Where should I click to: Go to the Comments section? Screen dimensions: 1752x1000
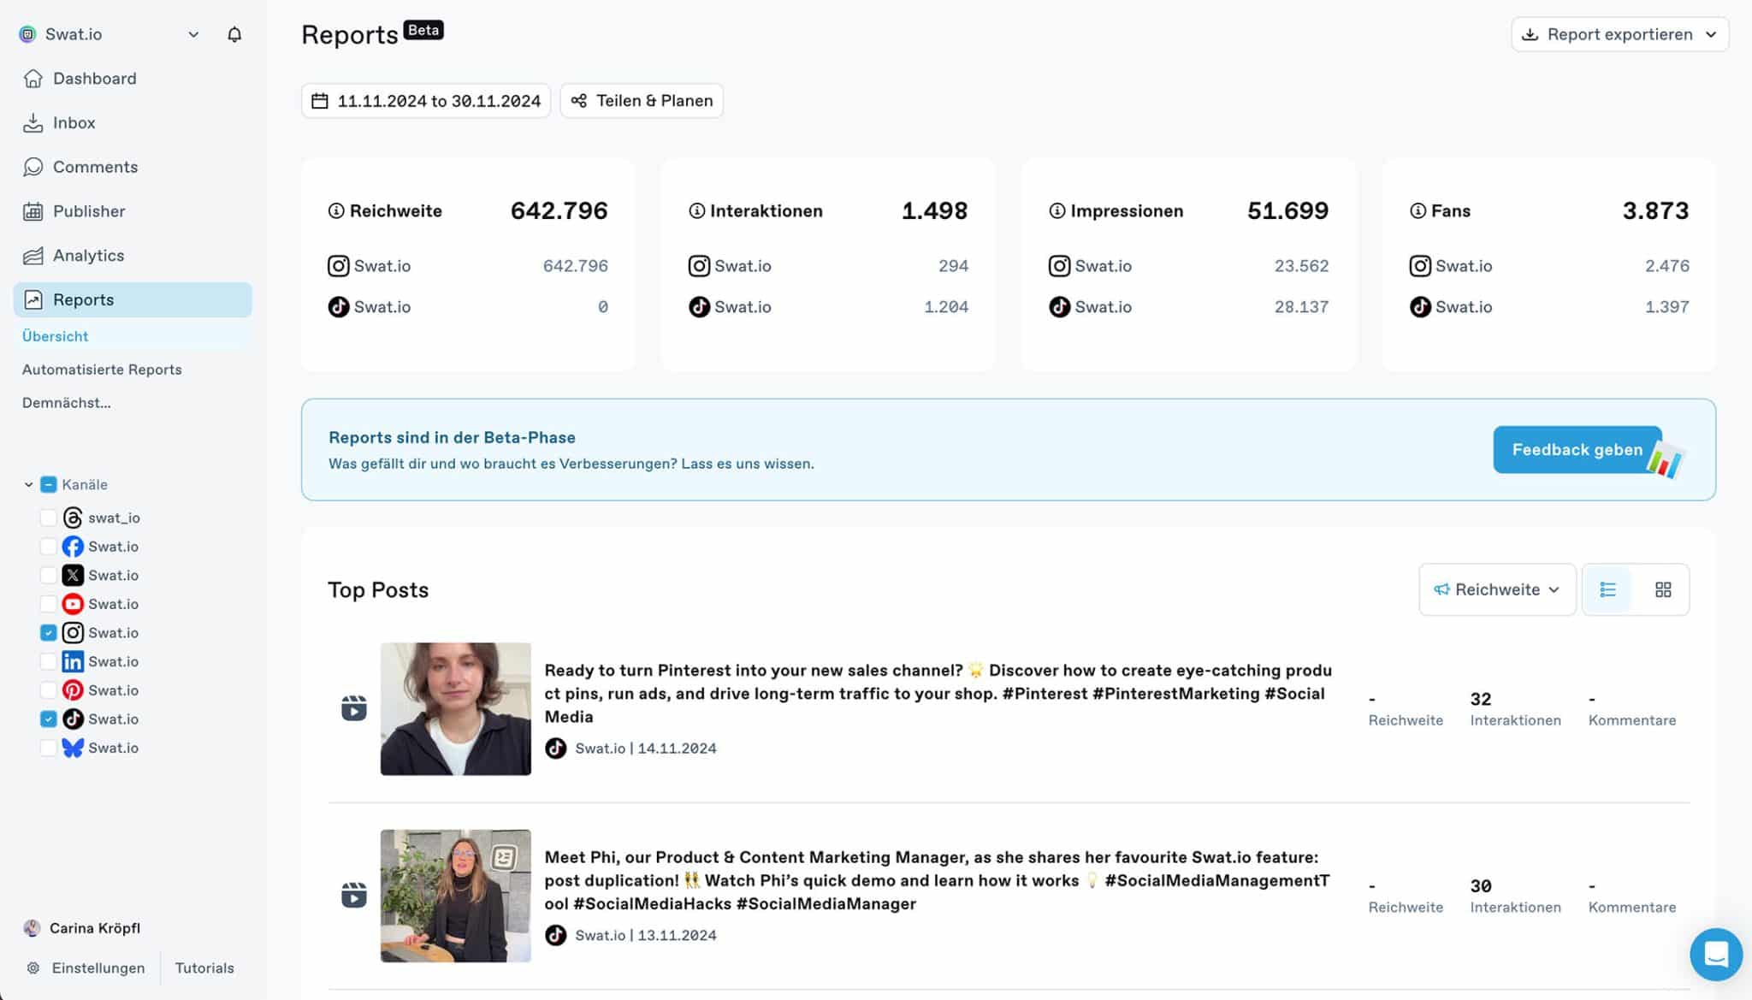(95, 167)
